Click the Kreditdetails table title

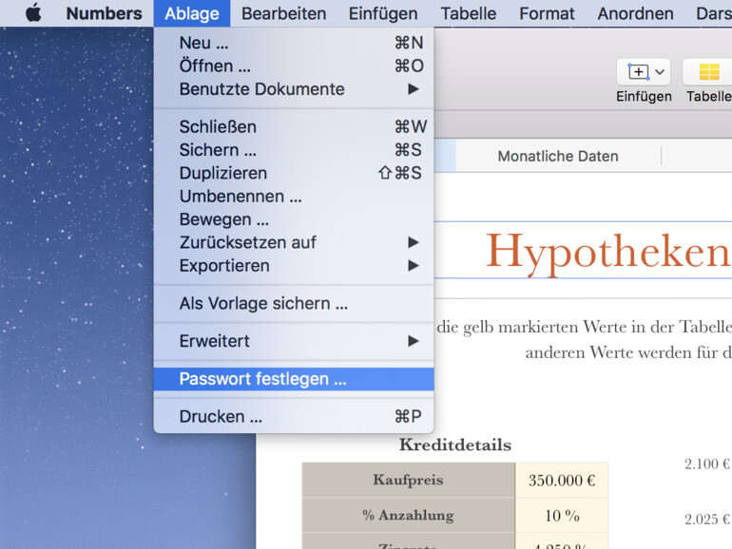click(455, 445)
